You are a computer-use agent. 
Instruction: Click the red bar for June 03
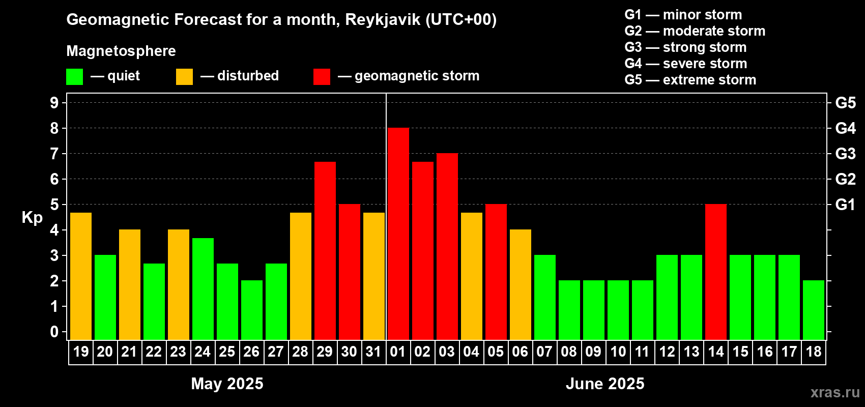click(x=447, y=247)
